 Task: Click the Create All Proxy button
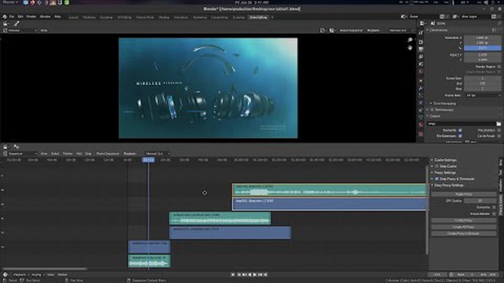click(x=464, y=227)
